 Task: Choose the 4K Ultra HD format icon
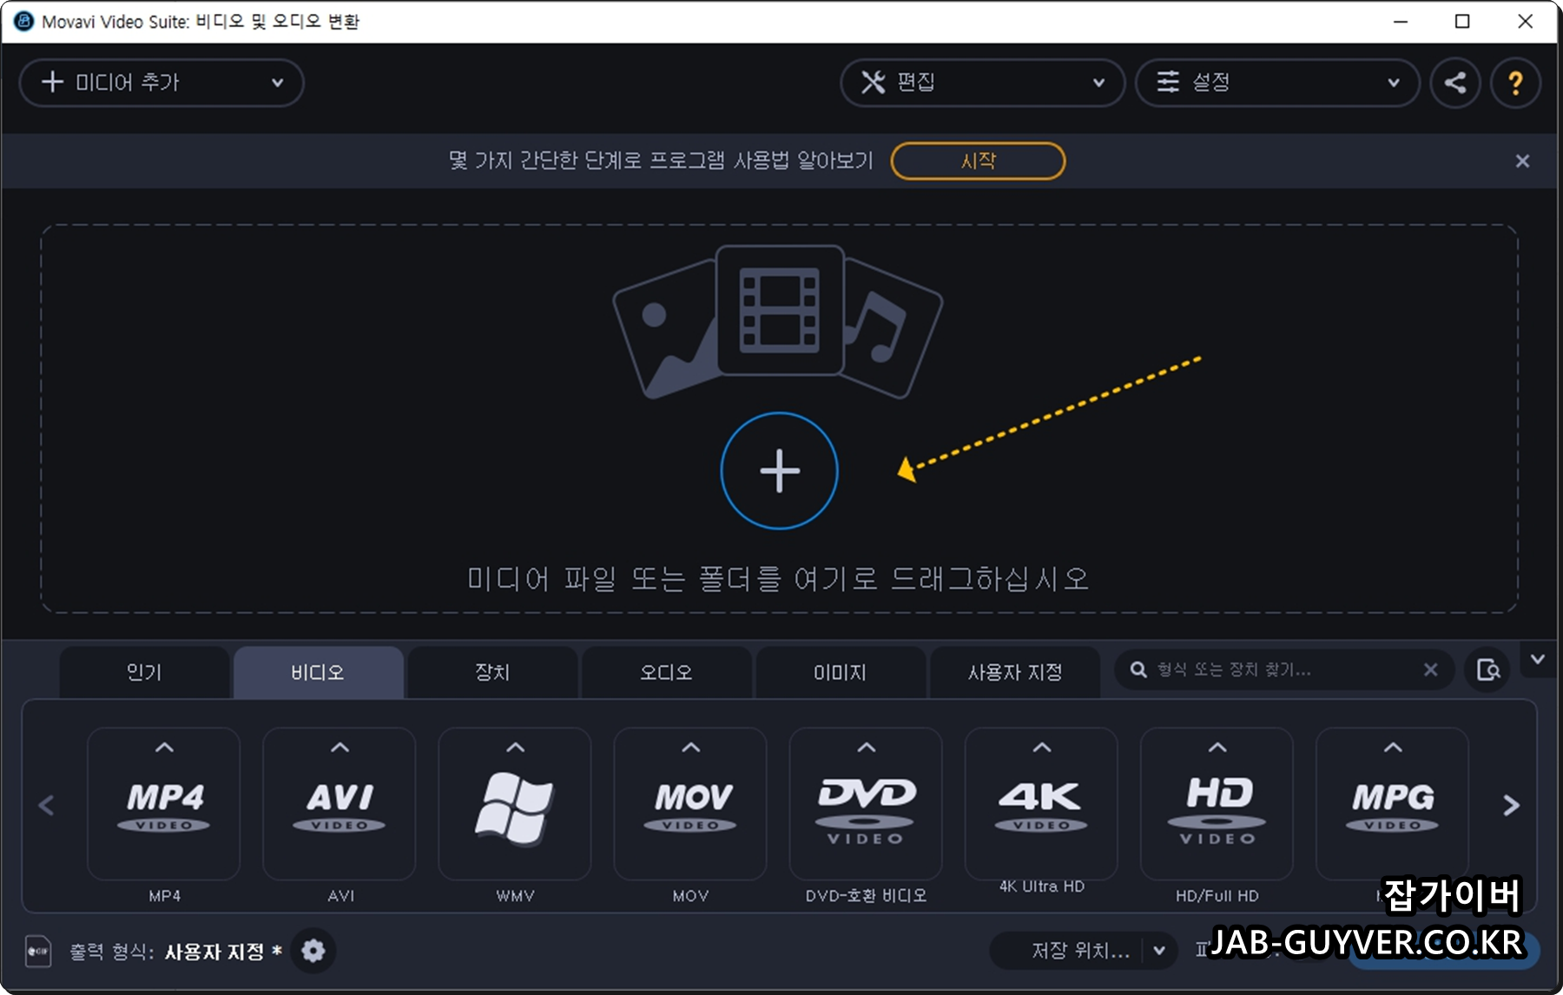[1041, 804]
